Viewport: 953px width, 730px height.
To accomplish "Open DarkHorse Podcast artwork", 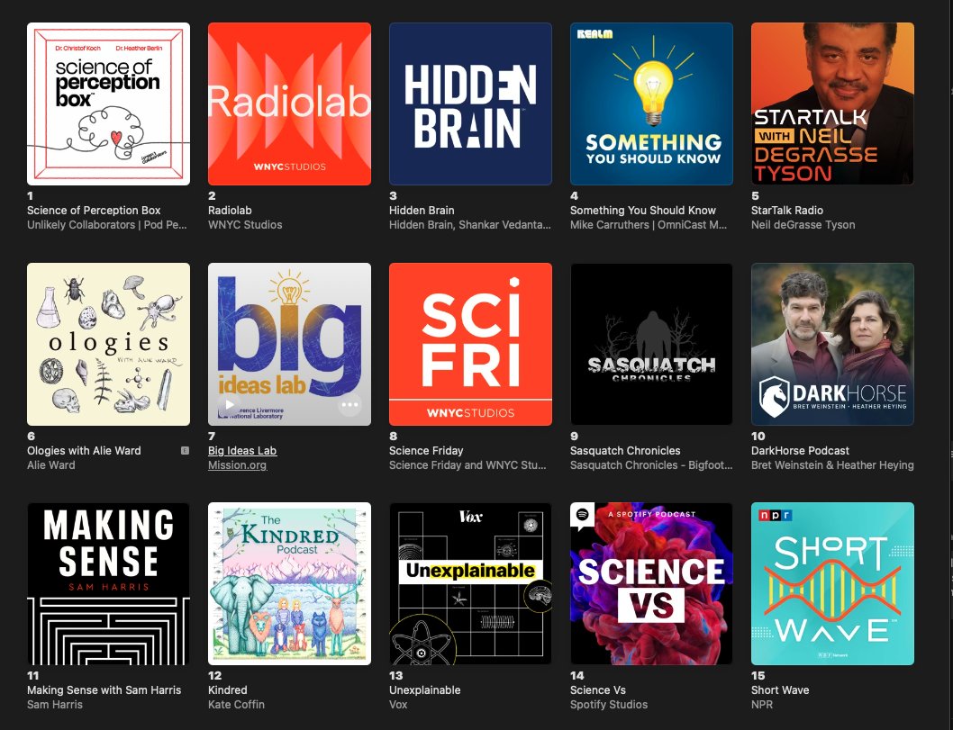I will click(x=832, y=345).
